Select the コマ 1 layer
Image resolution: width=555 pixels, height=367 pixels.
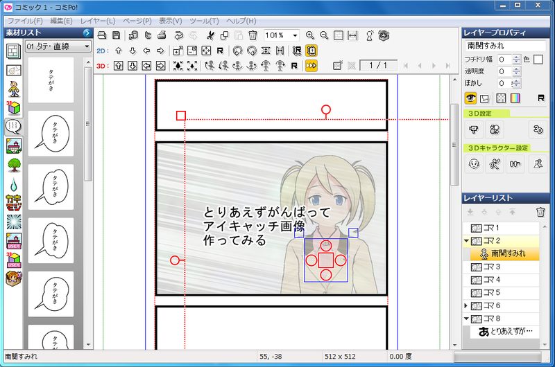point(501,228)
